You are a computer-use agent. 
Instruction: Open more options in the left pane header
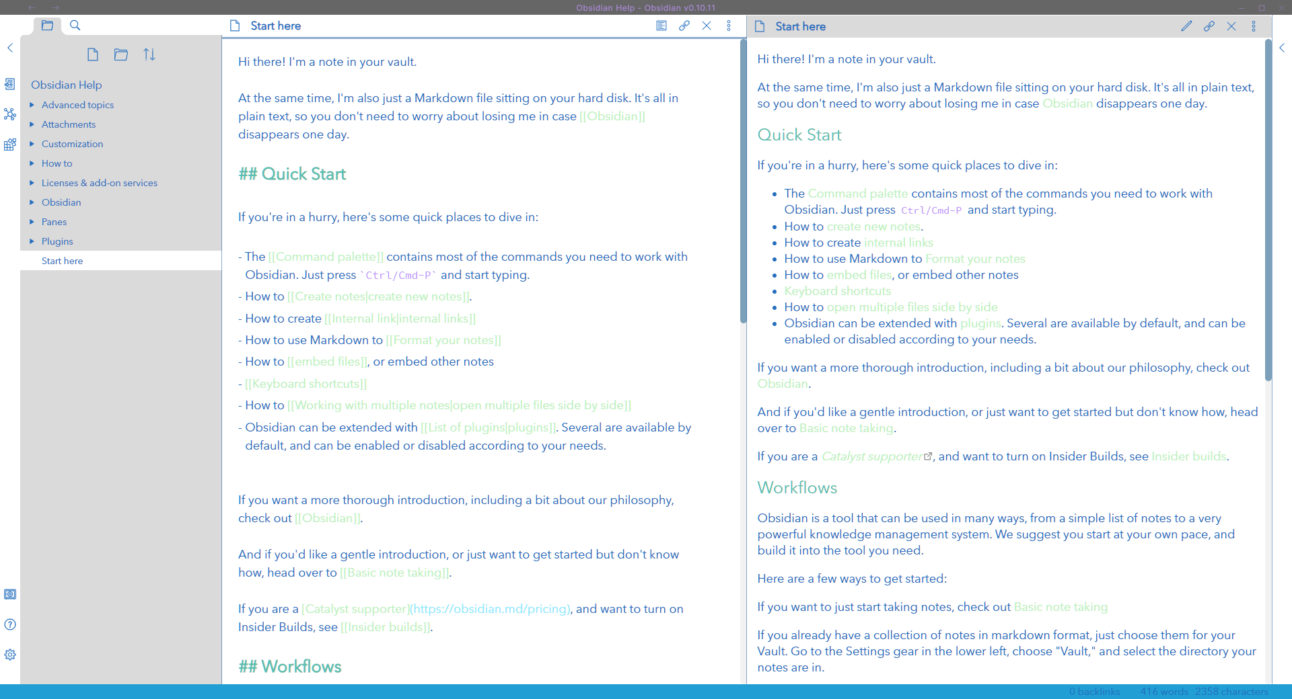coord(729,26)
